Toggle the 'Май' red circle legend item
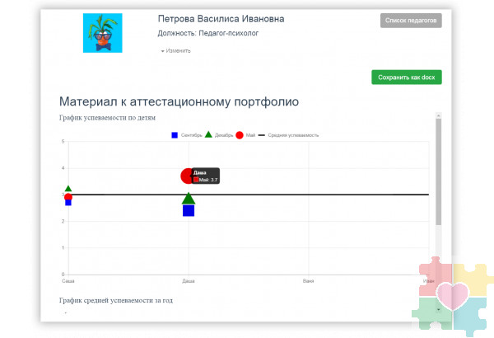This screenshot has width=494, height=338. pyautogui.click(x=245, y=134)
